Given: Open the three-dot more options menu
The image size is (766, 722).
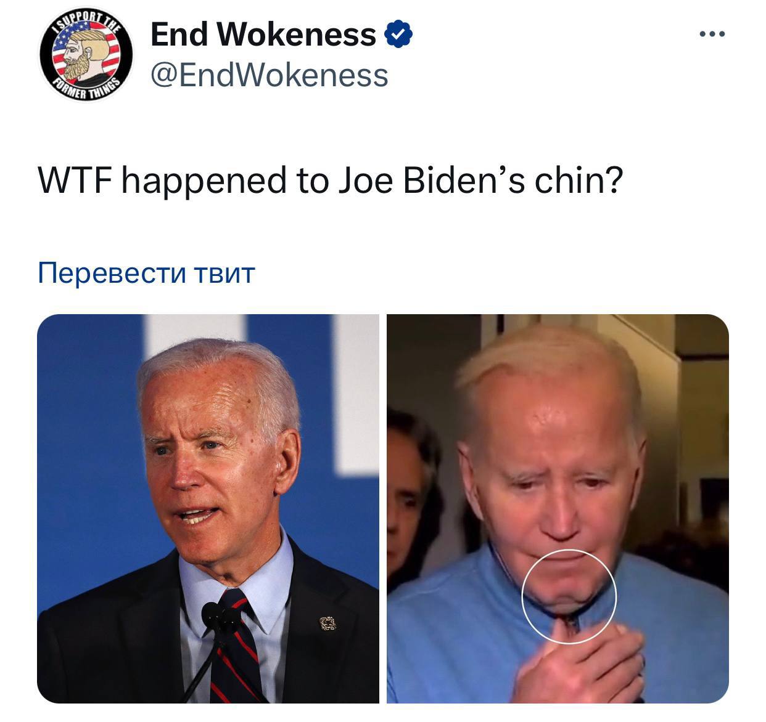Looking at the screenshot, I should coord(712,34).
